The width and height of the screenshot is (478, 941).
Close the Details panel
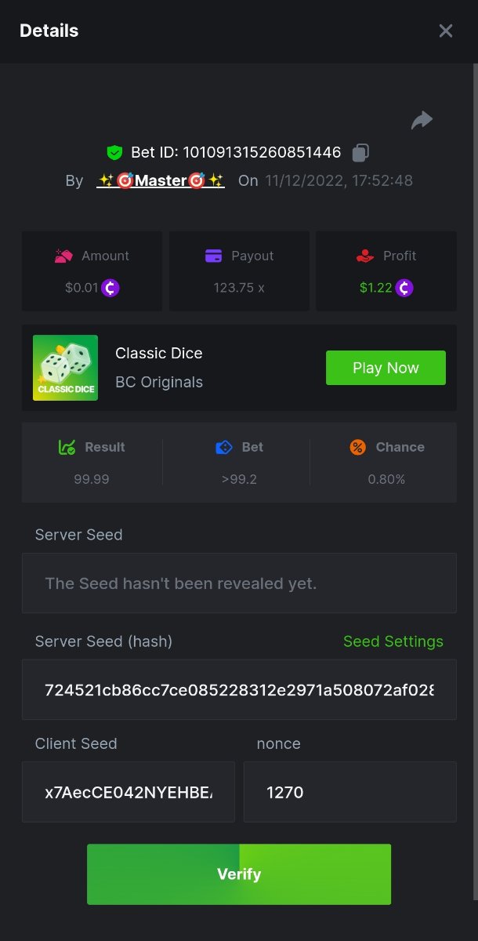[446, 31]
